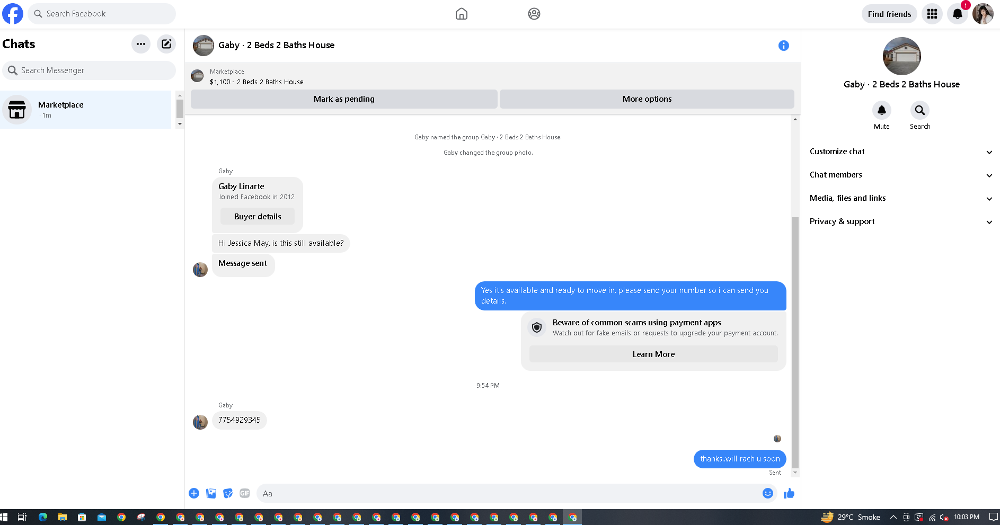Viewport: 1000px width, 525px height.
Task: Click Learn More about payment scams
Action: click(x=653, y=354)
